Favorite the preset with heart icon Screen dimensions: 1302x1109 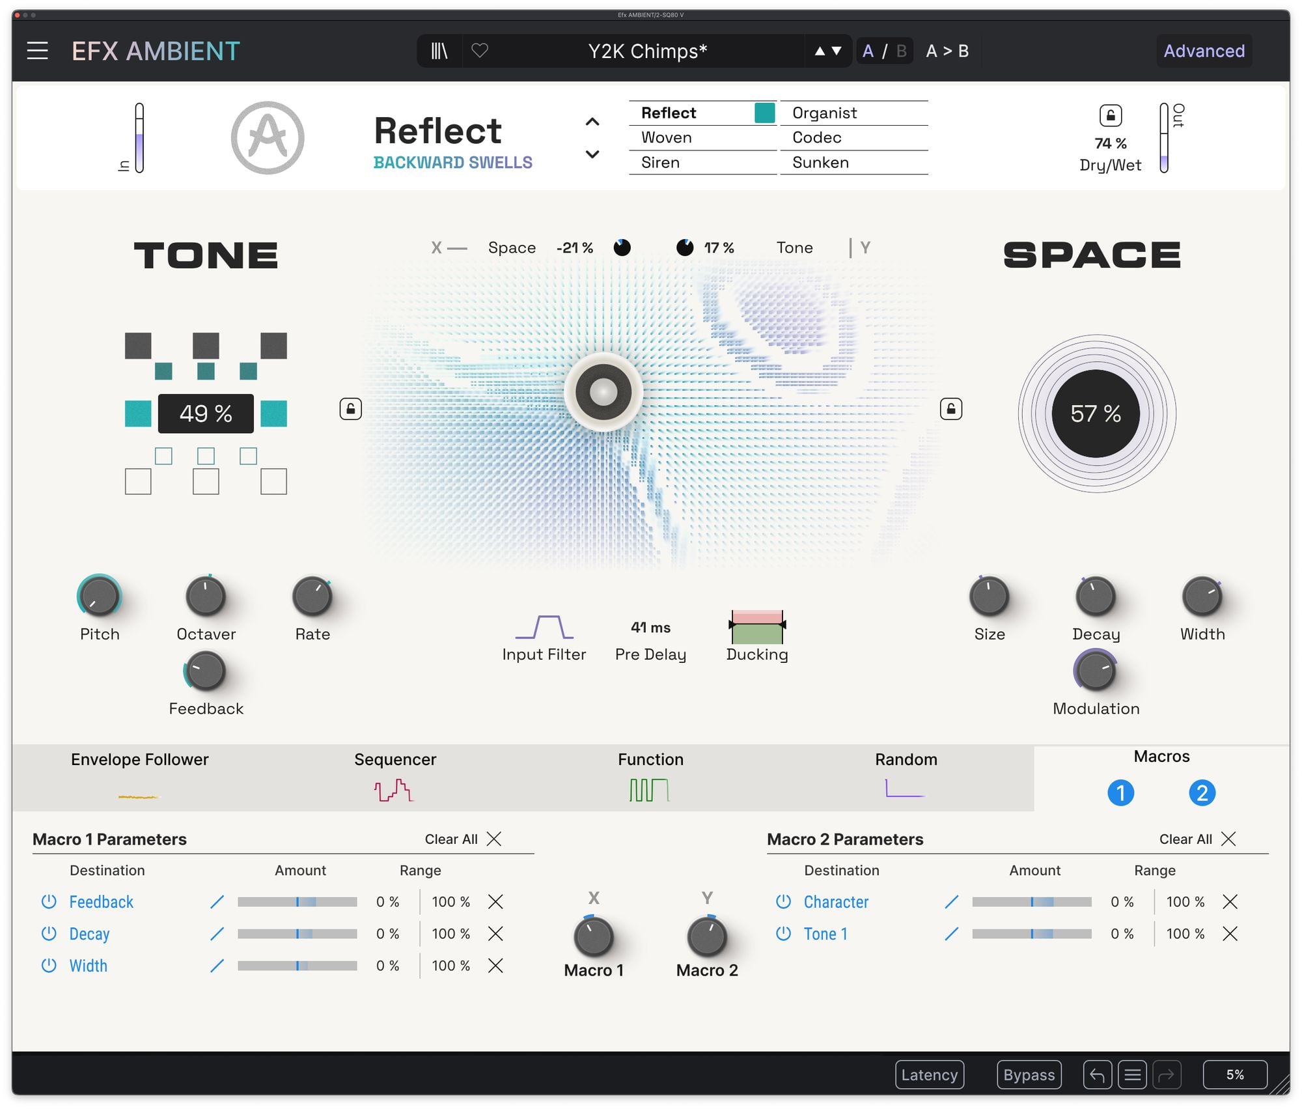point(480,51)
